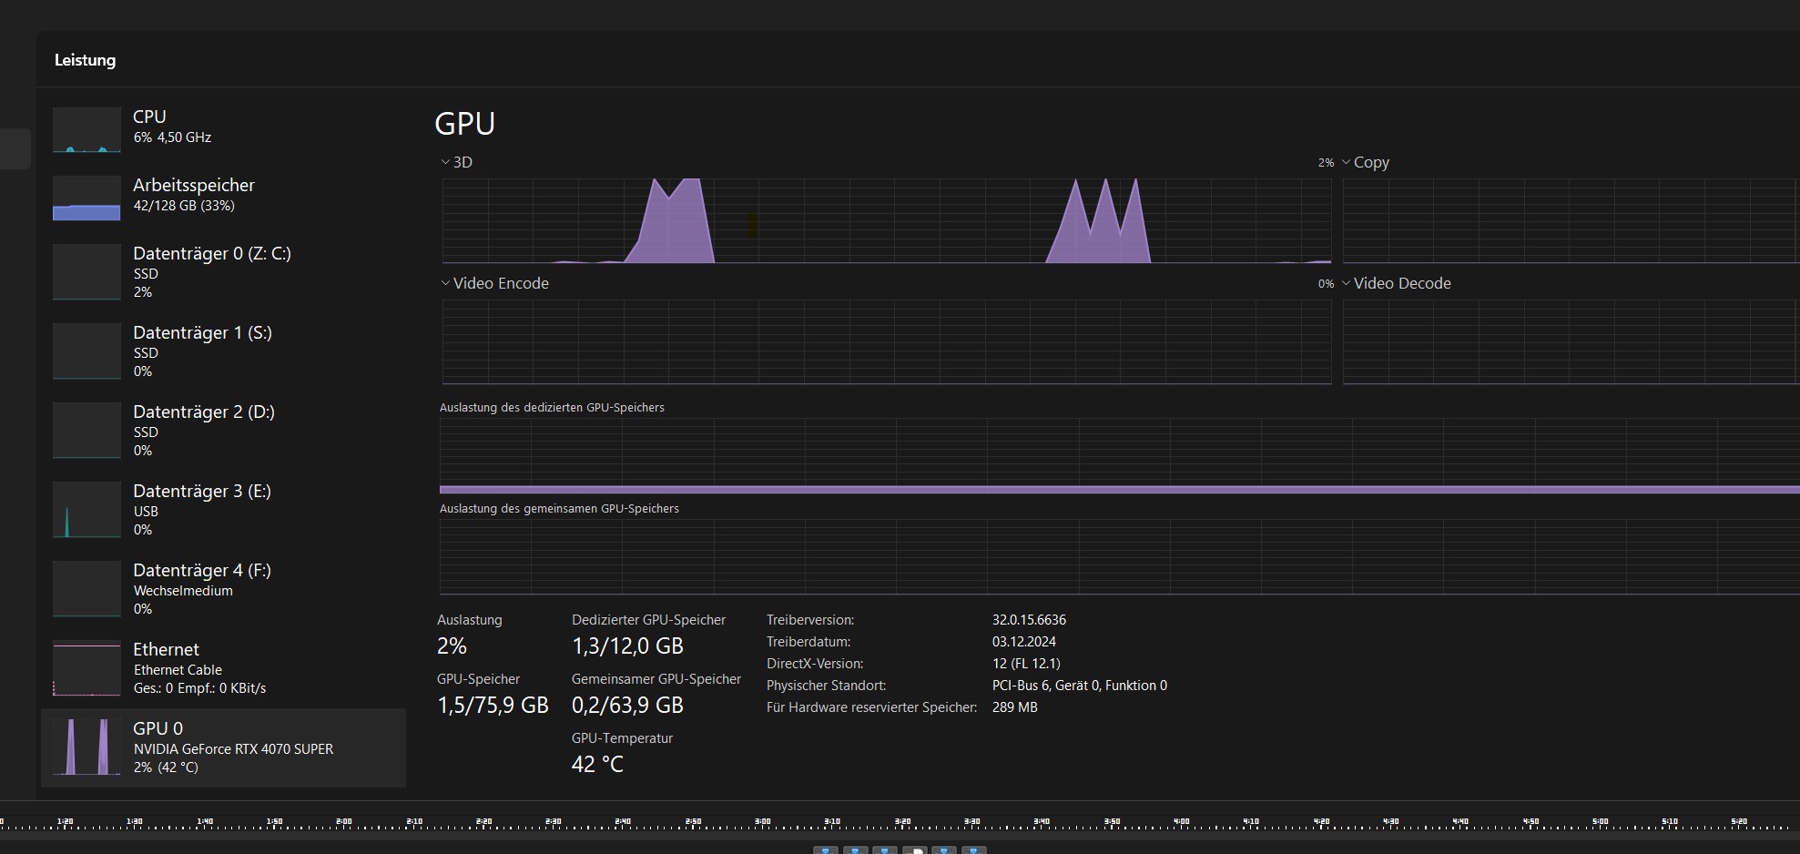1800x854 pixels.
Task: Click the highlighted tab in left navigation strip
Action: coord(15,148)
